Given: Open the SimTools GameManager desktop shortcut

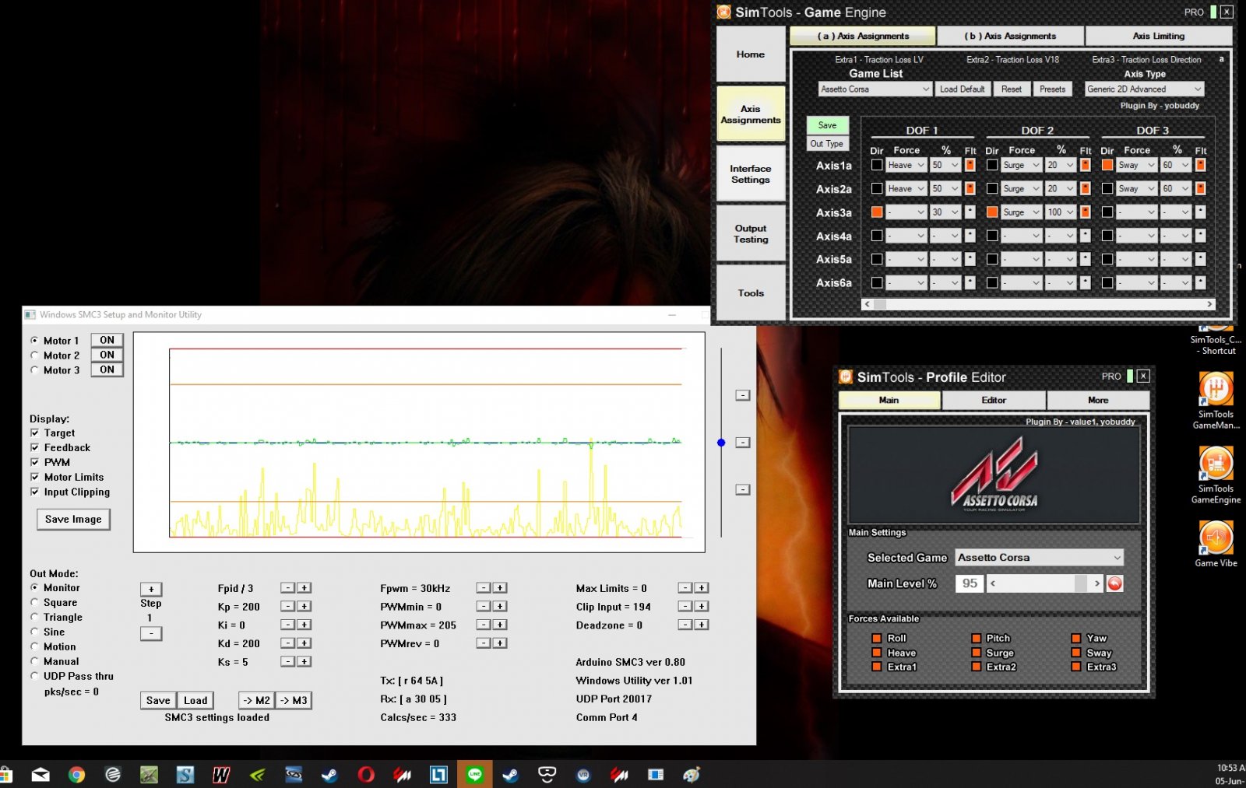Looking at the screenshot, I should [x=1216, y=401].
